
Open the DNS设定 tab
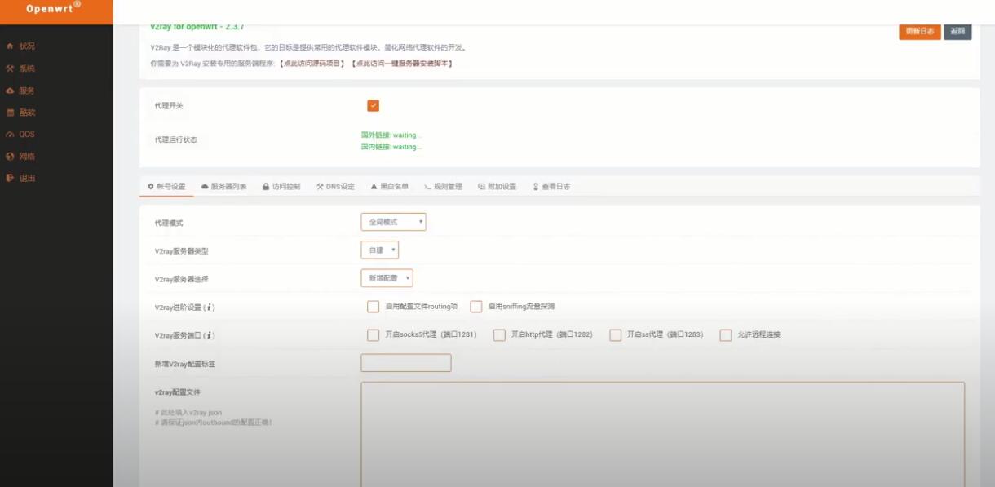(x=335, y=187)
